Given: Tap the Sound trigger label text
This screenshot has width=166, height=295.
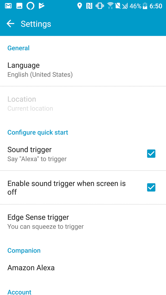Looking at the screenshot, I should pos(29,150).
